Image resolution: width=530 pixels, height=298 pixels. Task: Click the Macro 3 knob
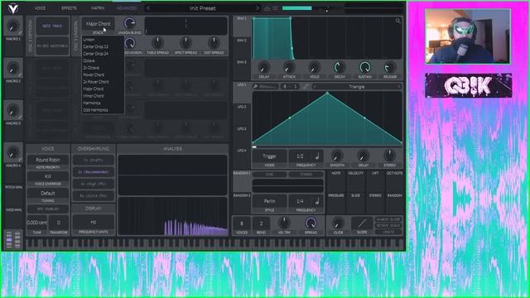pos(13,110)
